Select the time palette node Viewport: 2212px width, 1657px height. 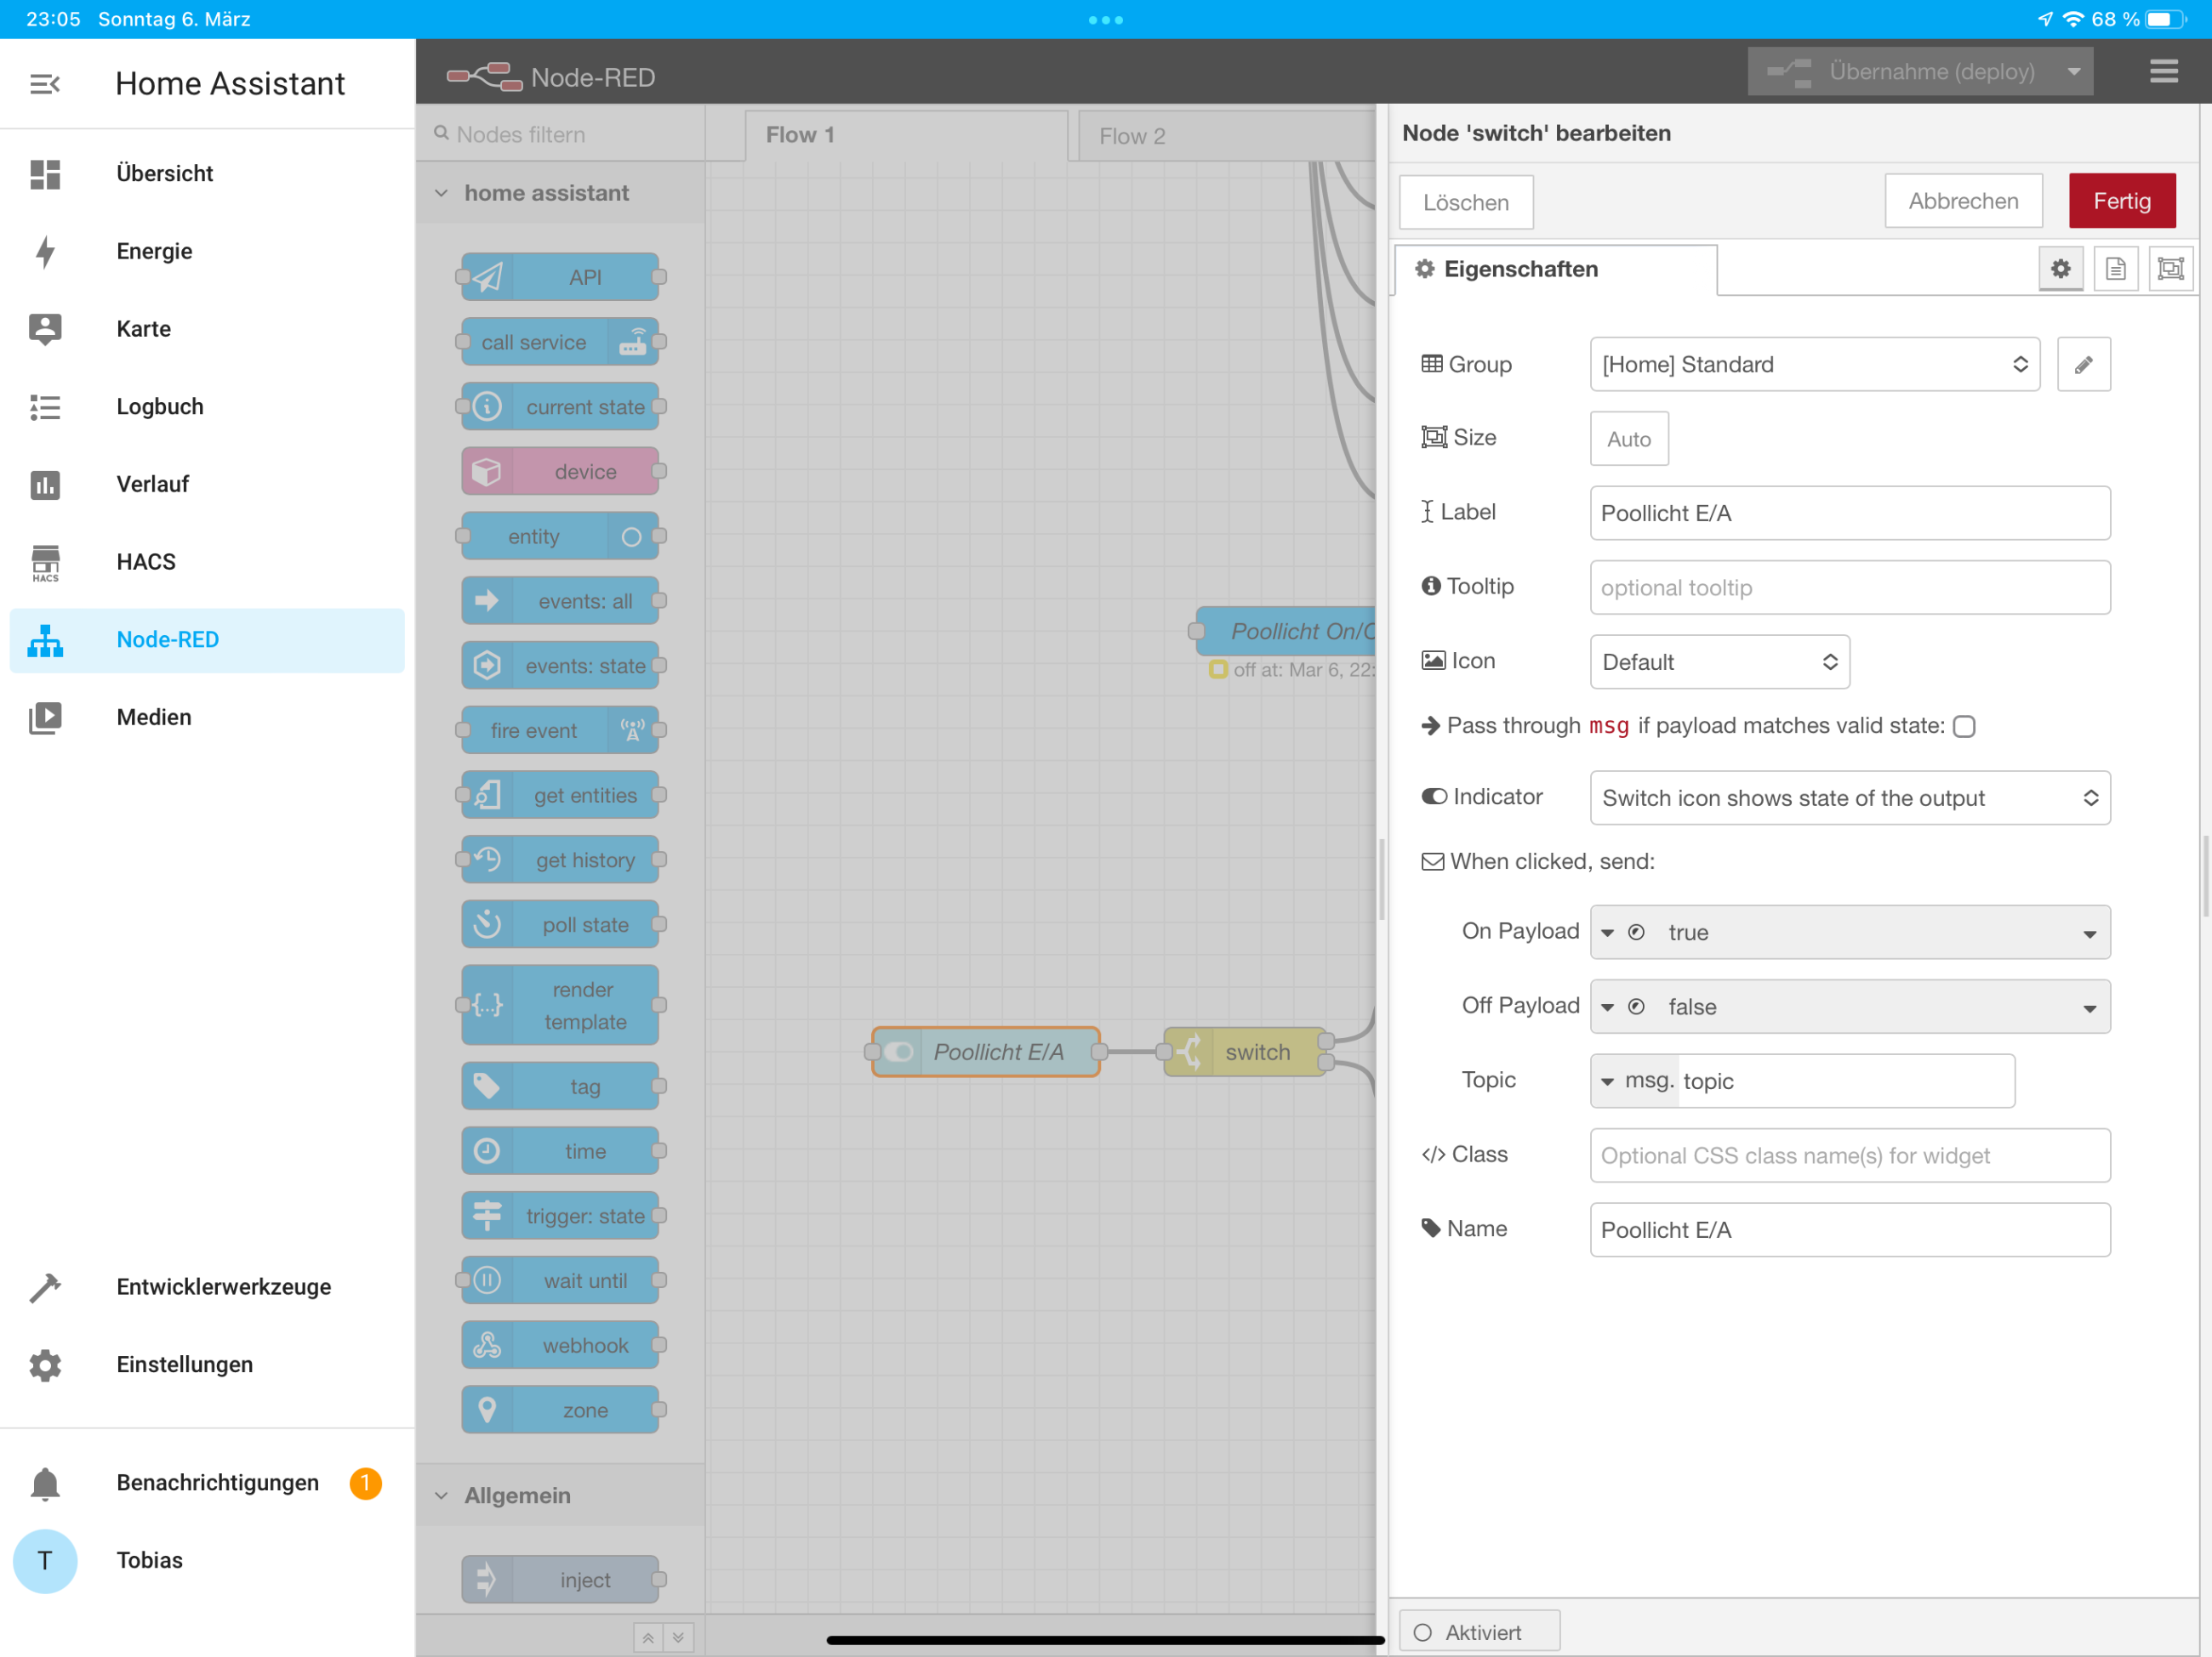pos(560,1151)
